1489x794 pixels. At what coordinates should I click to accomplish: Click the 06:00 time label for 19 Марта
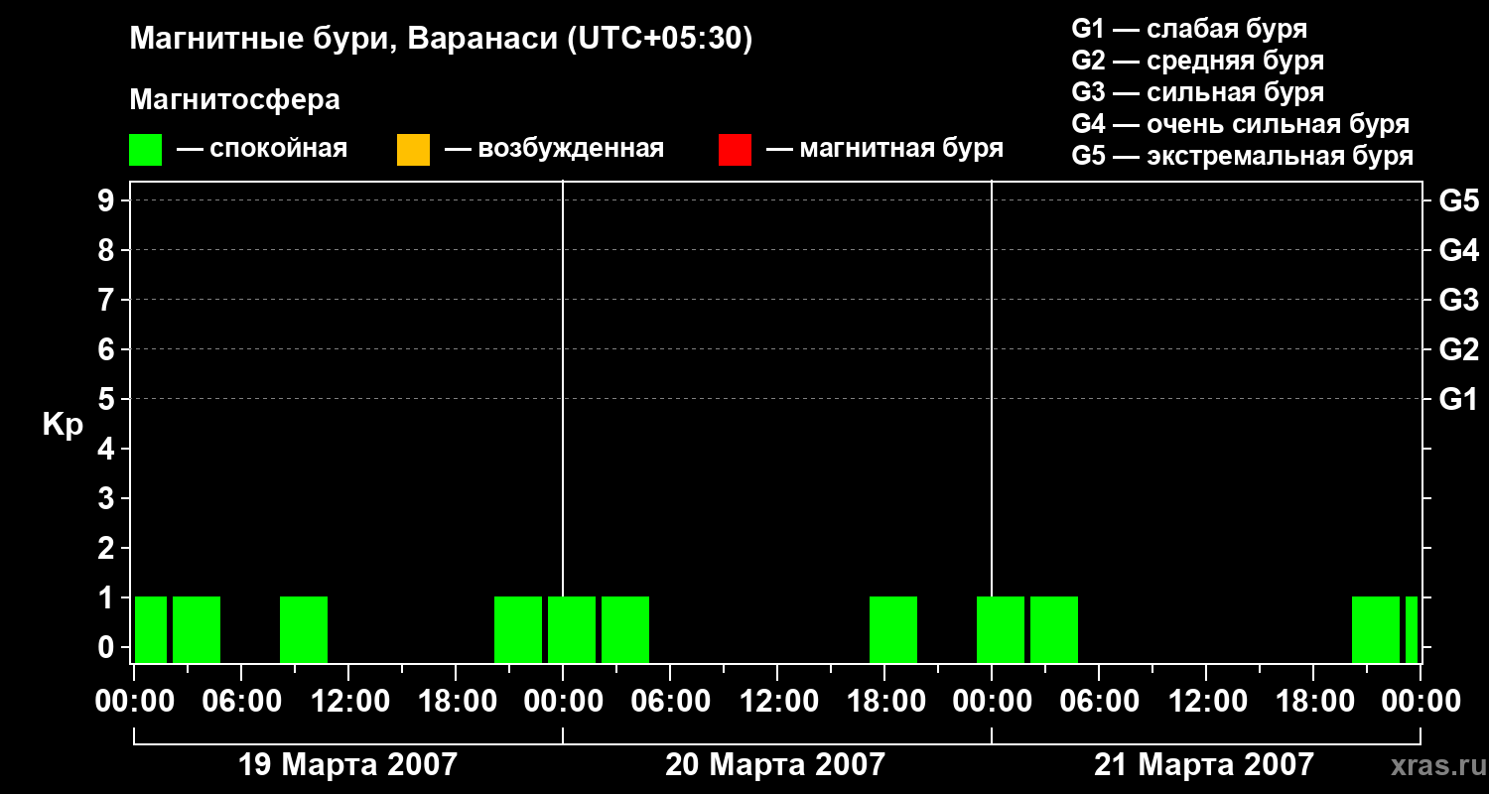click(x=241, y=702)
